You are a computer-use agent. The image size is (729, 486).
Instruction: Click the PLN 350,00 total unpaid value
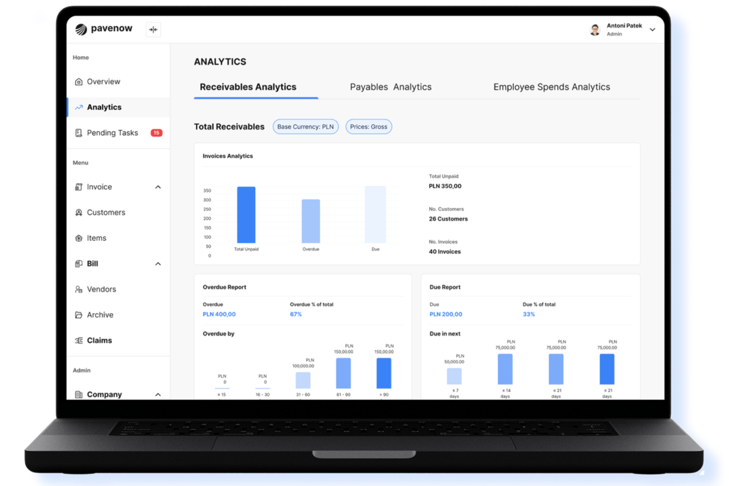[445, 186]
